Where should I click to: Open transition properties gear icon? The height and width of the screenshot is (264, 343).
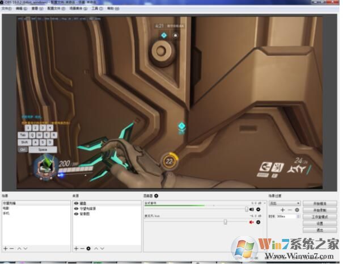297,210
